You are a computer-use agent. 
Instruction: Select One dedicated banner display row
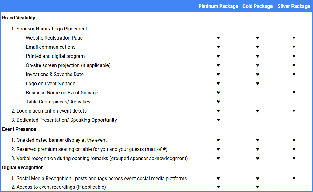[59, 140]
